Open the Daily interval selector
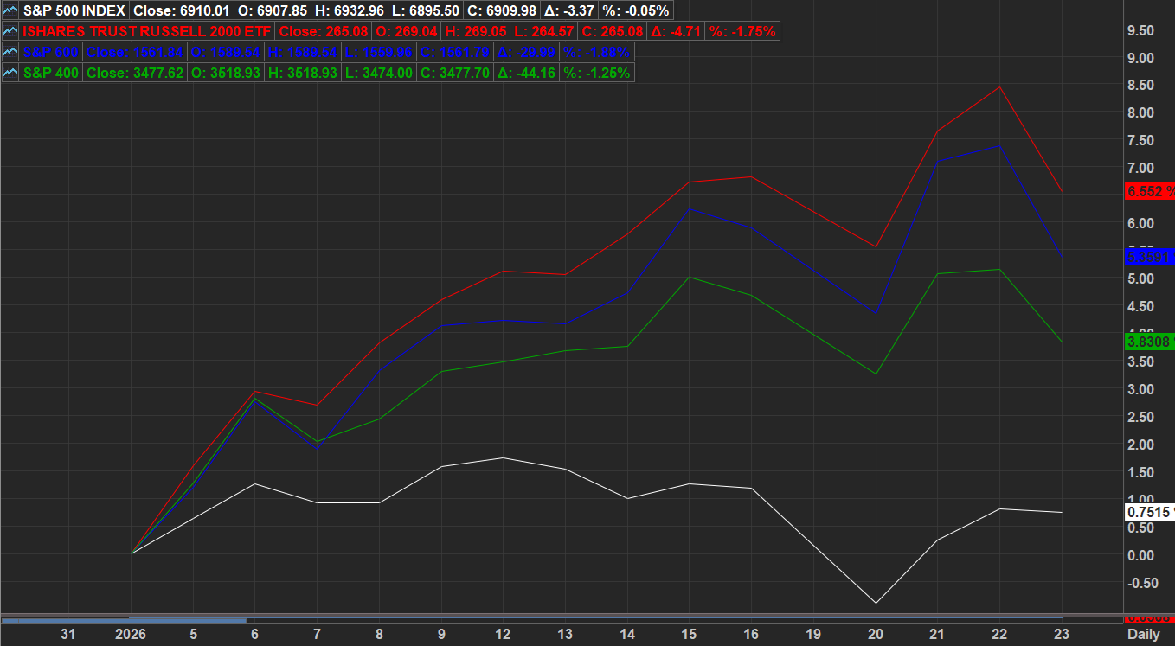This screenshot has height=646, width=1175. point(1143,635)
